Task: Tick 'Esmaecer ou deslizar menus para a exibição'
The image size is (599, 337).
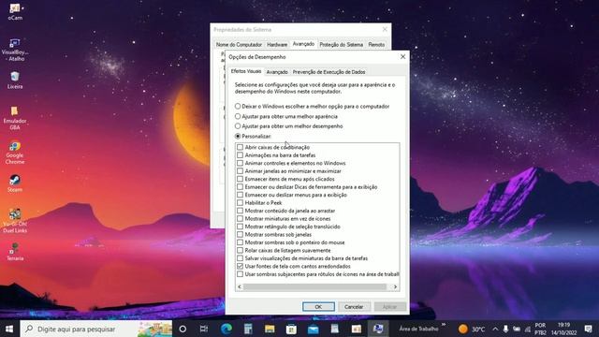Action: [240, 195]
